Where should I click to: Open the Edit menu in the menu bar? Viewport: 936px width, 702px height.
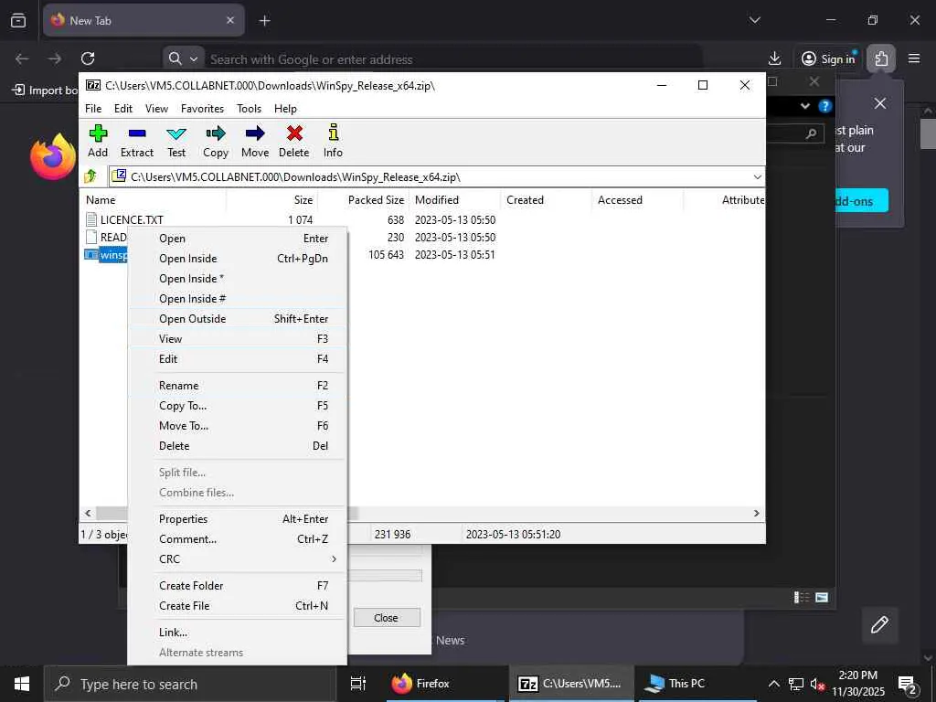[x=123, y=108]
